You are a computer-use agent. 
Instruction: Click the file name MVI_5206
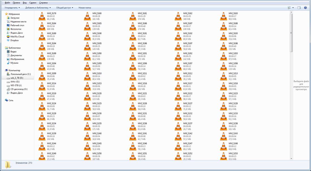142,64
